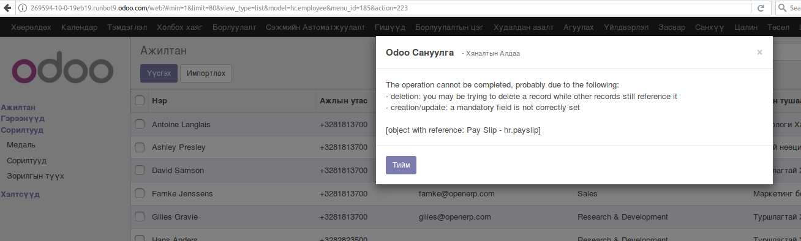
Task: Open the Antoine Langlais employee record
Action: pyautogui.click(x=181, y=124)
